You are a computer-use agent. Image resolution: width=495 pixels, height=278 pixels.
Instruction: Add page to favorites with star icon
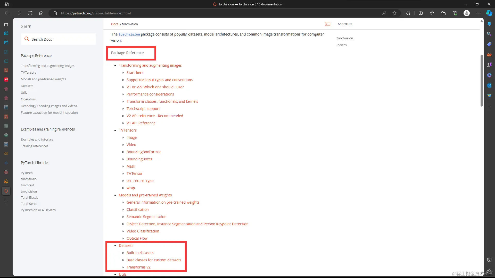click(x=394, y=13)
